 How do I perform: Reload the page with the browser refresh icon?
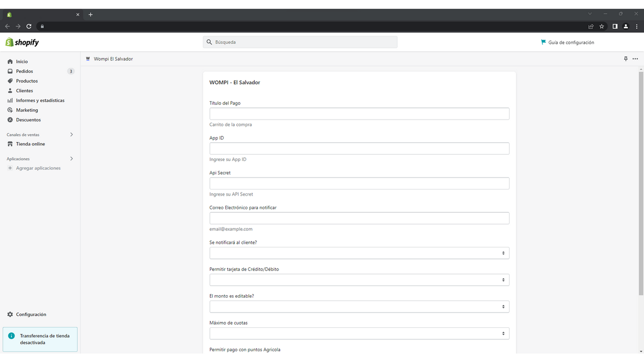tap(29, 26)
